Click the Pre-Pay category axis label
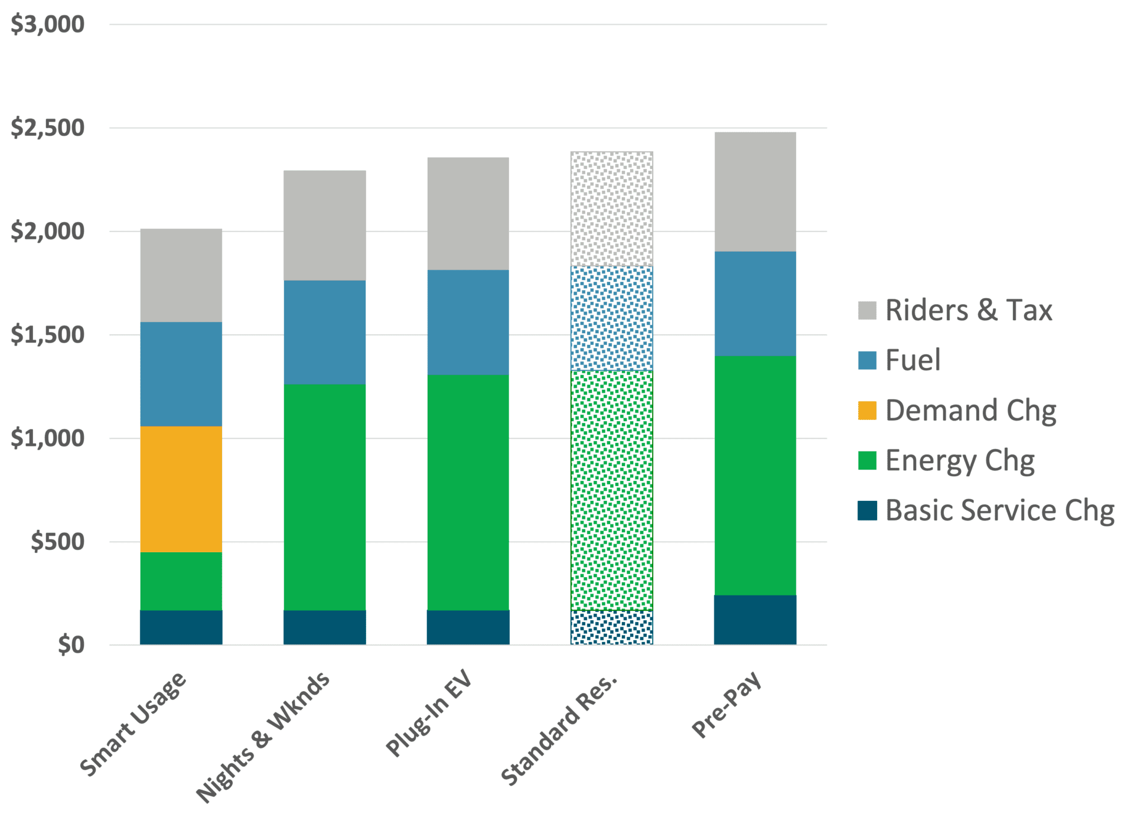The height and width of the screenshot is (824, 1134). click(x=727, y=704)
